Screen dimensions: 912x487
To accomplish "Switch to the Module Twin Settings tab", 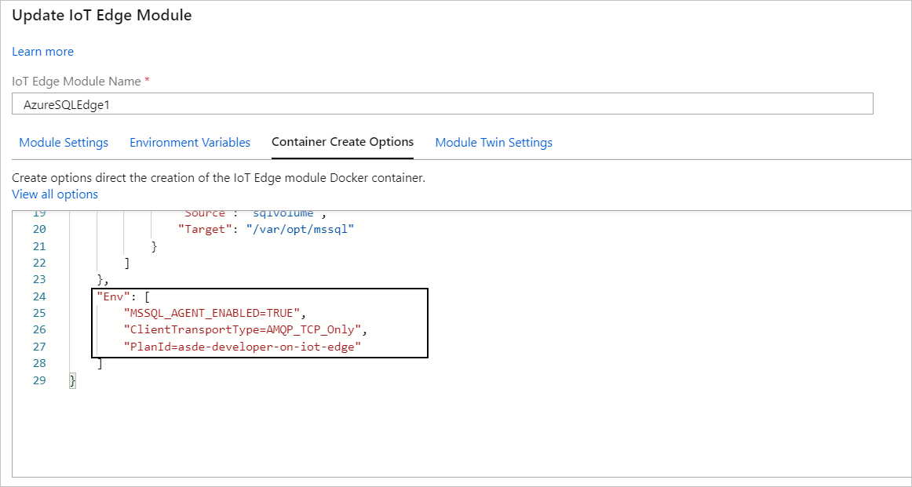I will coord(493,142).
